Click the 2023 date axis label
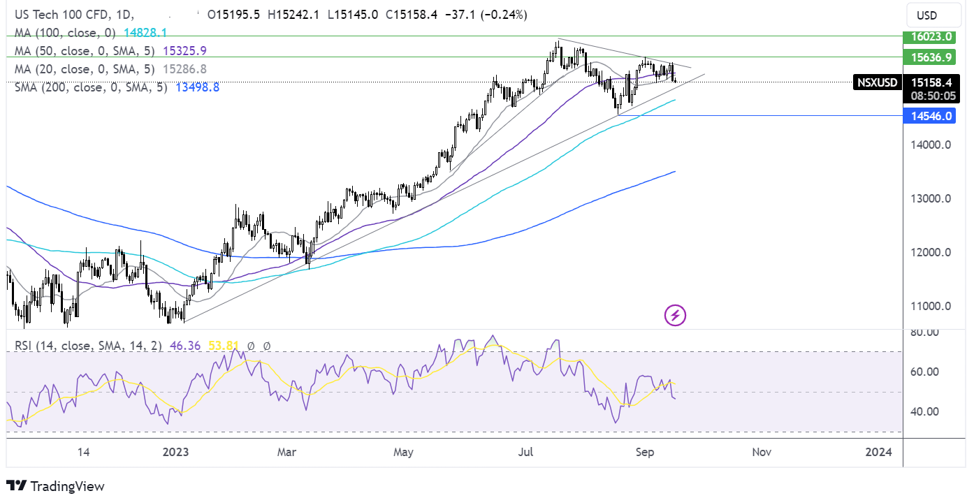967x498 pixels. point(175,453)
